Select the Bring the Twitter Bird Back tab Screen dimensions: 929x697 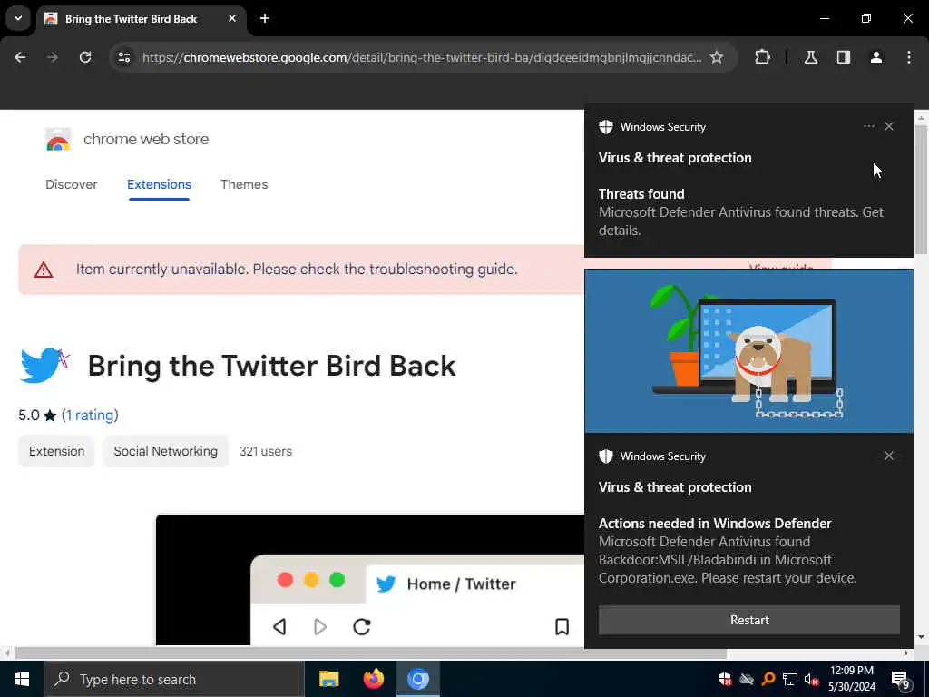pyautogui.click(x=142, y=19)
